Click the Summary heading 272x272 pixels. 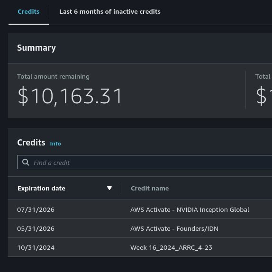tap(36, 48)
